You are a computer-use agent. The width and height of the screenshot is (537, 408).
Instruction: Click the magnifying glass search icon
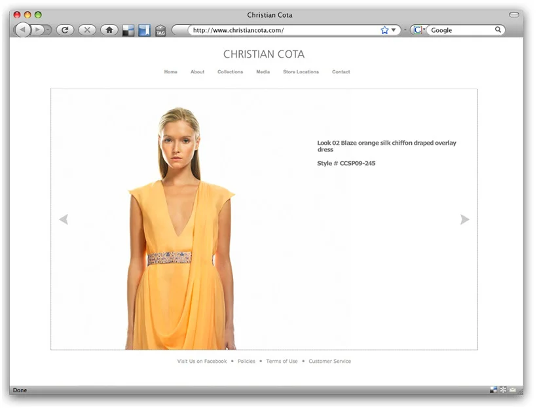tap(498, 30)
